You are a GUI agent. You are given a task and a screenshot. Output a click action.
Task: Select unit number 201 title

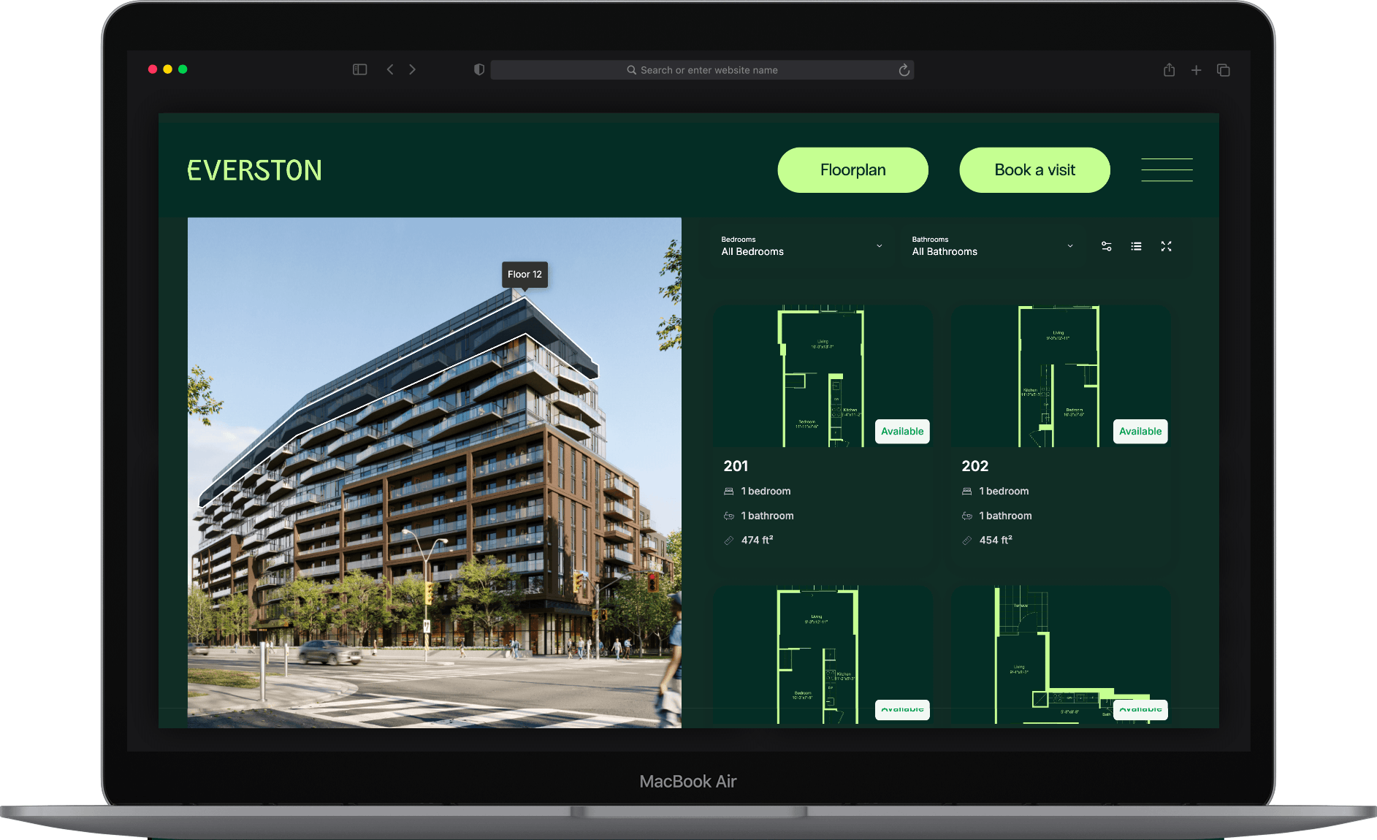pyautogui.click(x=736, y=466)
